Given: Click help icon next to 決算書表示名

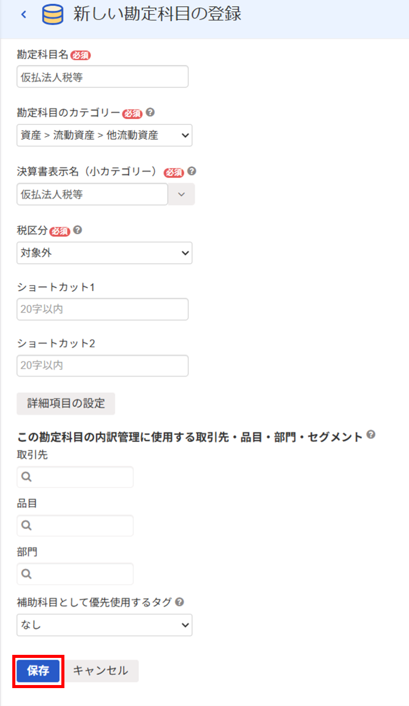Looking at the screenshot, I should [192, 171].
